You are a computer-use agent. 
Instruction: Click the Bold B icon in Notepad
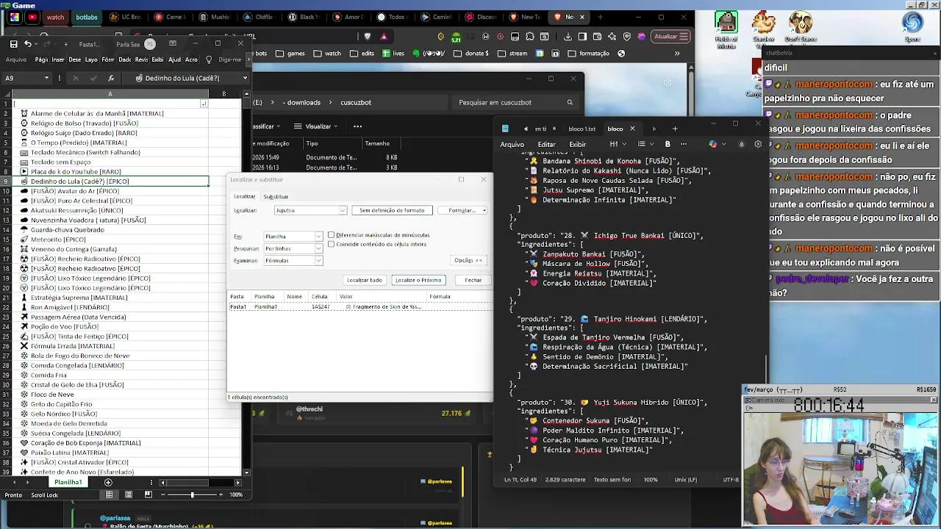point(668,144)
